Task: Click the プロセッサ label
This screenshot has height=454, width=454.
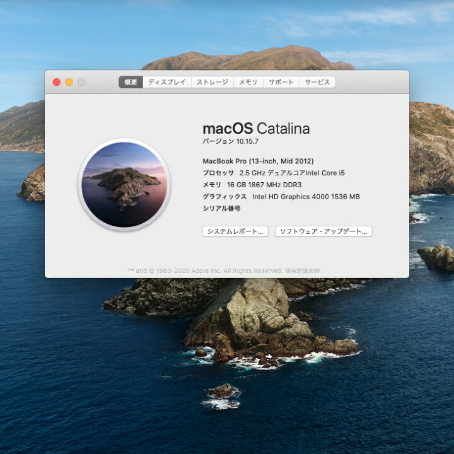Action: click(218, 173)
